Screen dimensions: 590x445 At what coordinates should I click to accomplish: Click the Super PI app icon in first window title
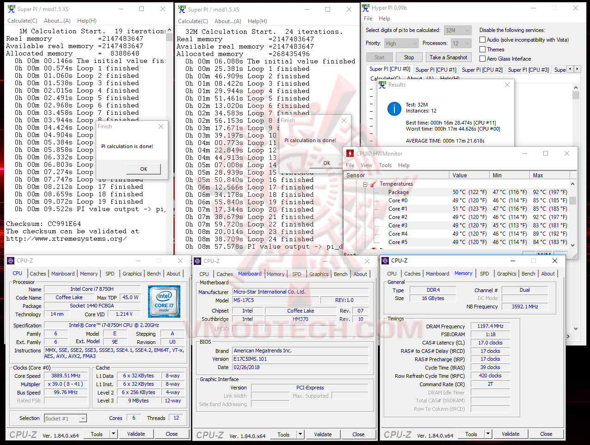(12, 8)
